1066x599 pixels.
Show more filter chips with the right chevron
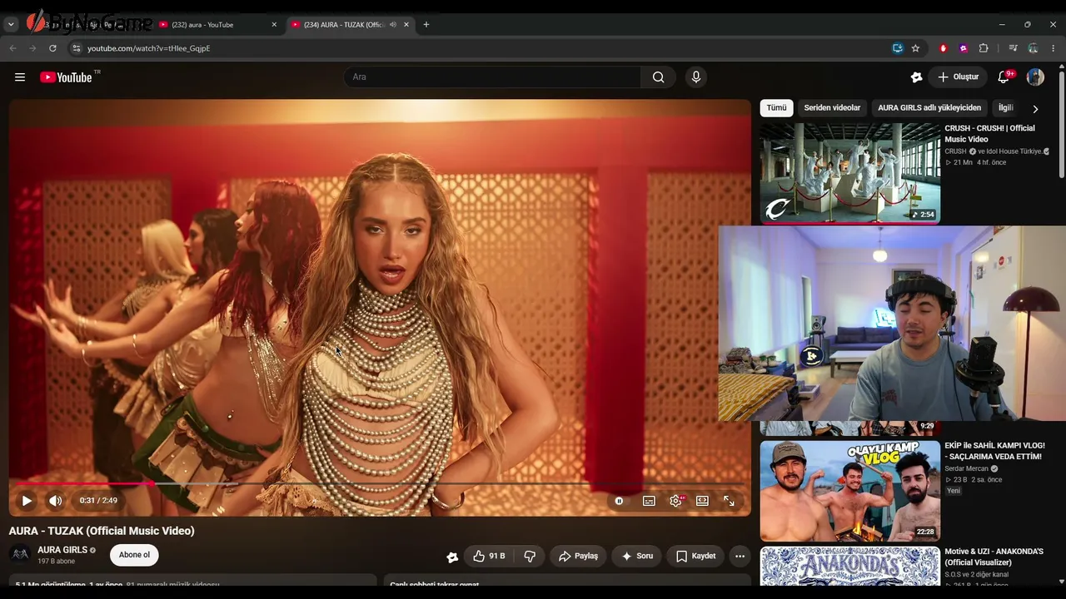[1035, 109]
